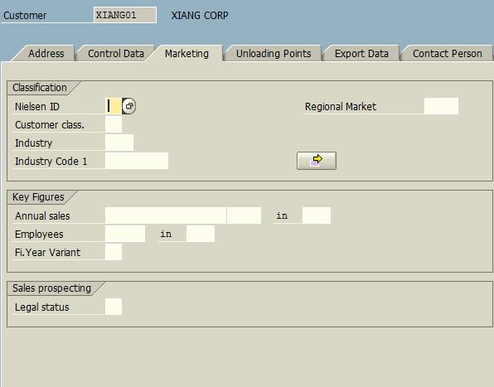Click the Customer class. input field

click(114, 124)
